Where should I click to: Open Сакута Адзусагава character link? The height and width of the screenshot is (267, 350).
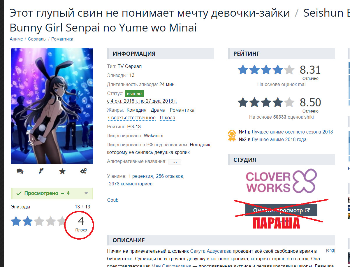[x=211, y=251]
